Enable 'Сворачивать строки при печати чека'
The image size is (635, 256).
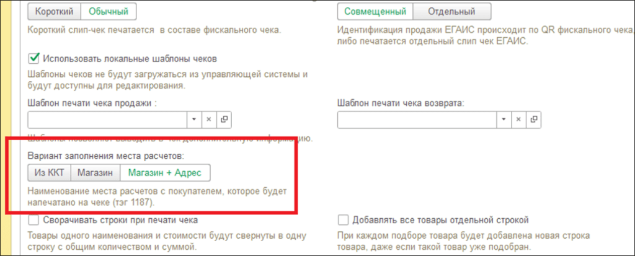point(34,220)
